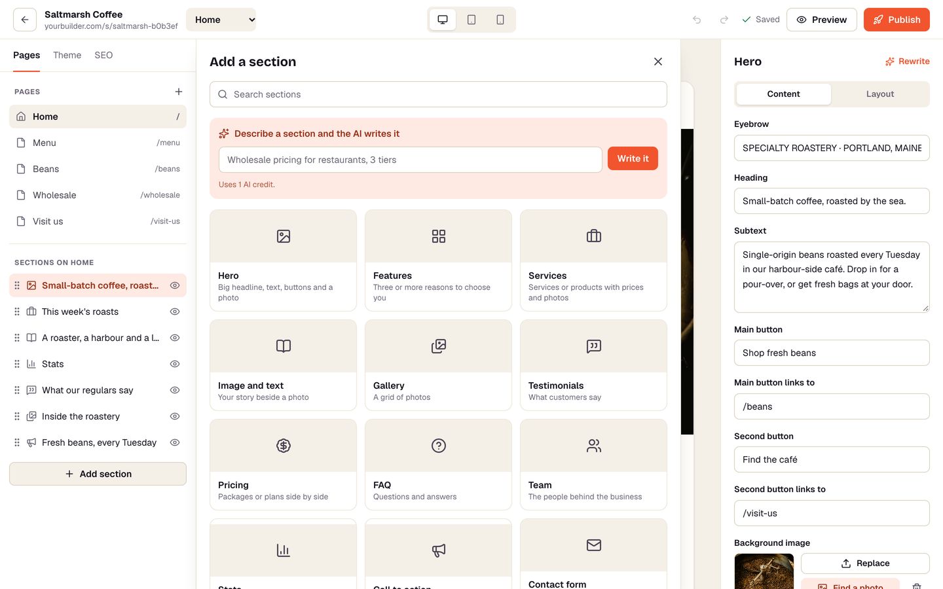943x589 pixels.
Task: Open the SEO tab
Action: point(103,55)
